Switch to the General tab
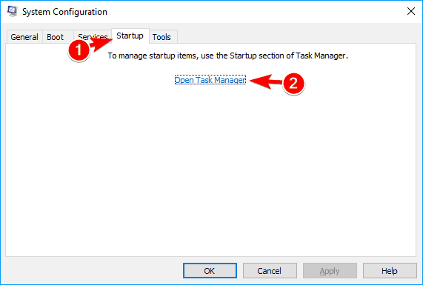Image resolution: width=423 pixels, height=285 pixels. pos(24,37)
